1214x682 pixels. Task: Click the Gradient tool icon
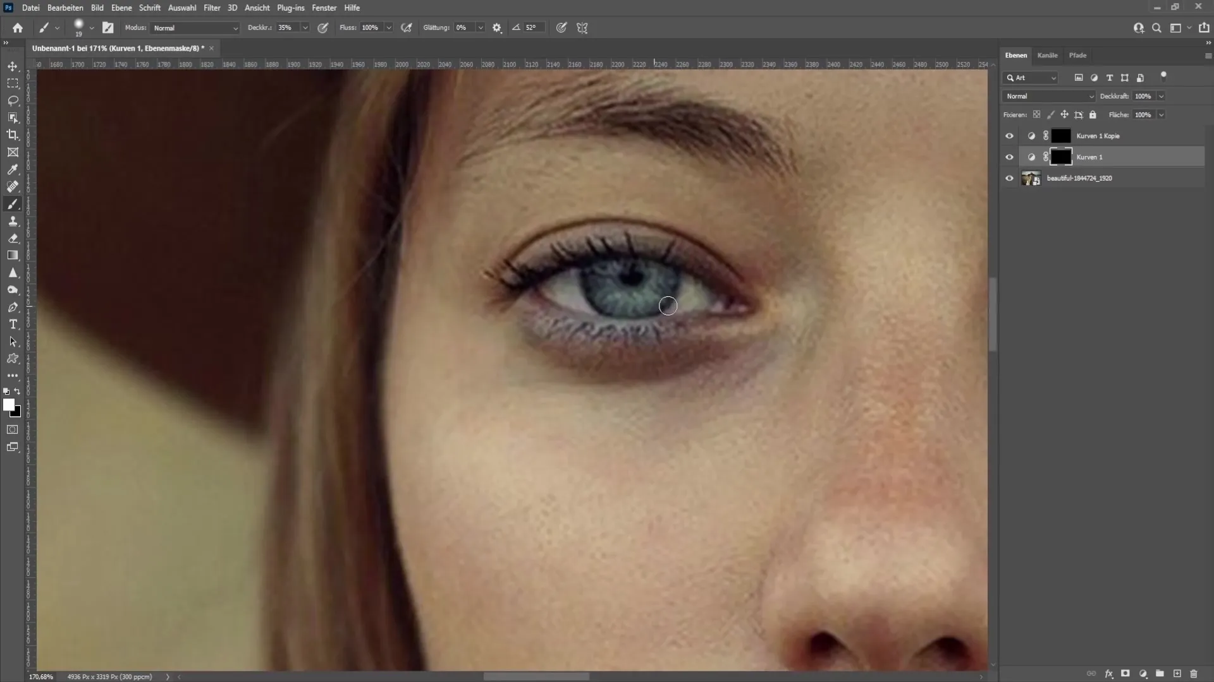(13, 255)
